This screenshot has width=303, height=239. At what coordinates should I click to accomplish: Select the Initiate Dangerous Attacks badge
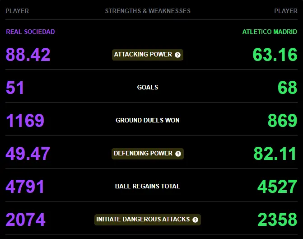(148, 220)
